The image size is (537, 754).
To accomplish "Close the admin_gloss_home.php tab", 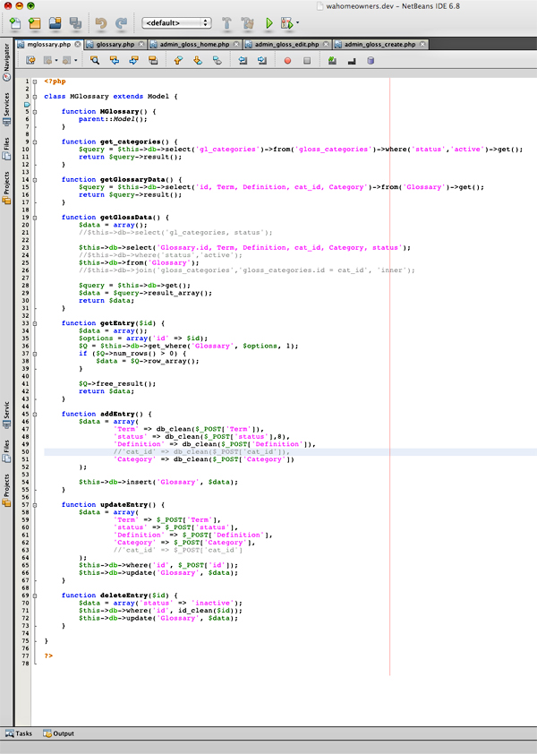I will click(236, 44).
